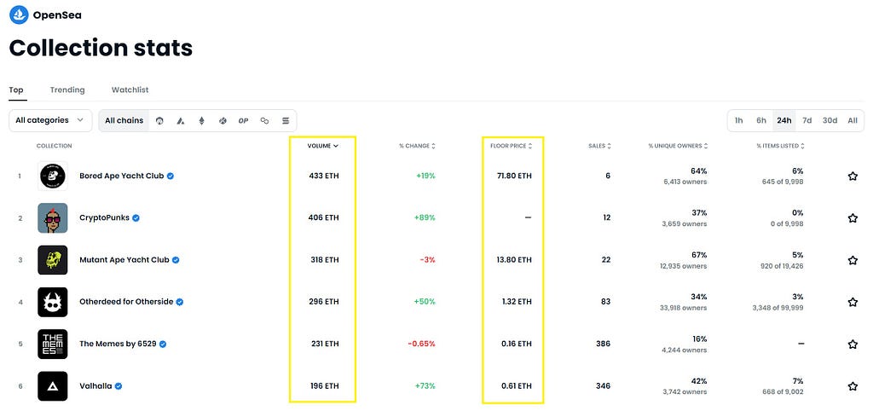
Task: Filter by Avalanche chain icon
Action: [x=181, y=120]
